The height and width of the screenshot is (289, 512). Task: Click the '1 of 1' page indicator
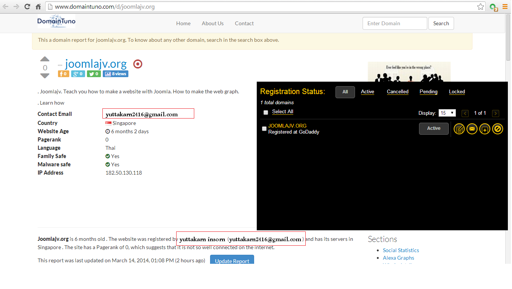tap(480, 113)
